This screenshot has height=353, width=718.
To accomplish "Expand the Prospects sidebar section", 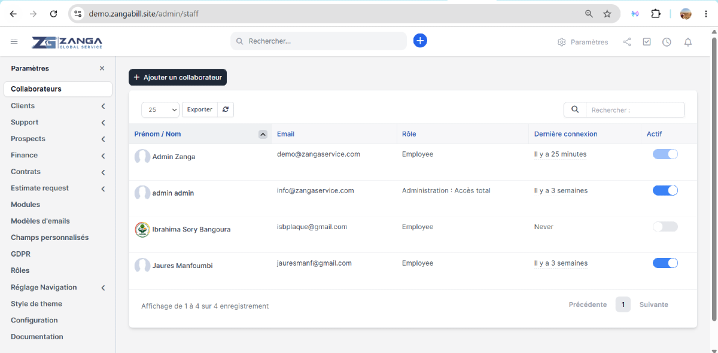I will click(103, 139).
